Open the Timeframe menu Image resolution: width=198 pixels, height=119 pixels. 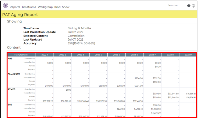[29, 7]
